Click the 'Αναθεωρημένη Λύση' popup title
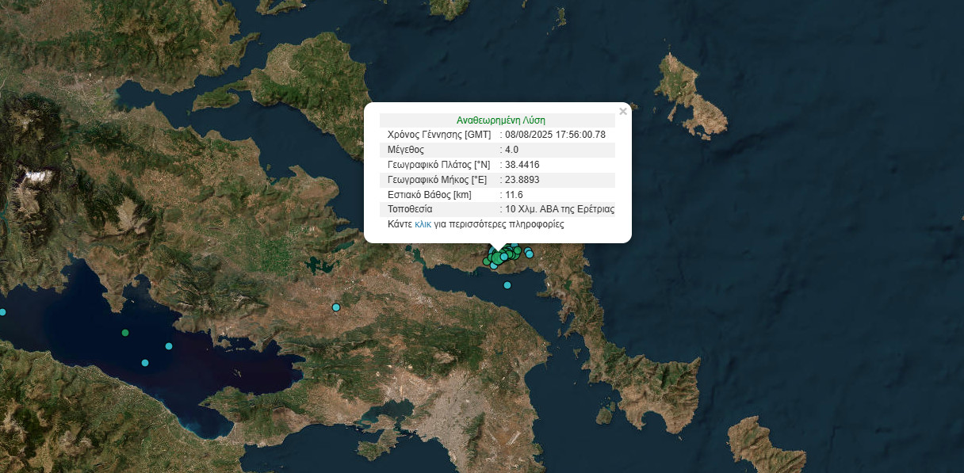964x473 pixels. coord(500,120)
